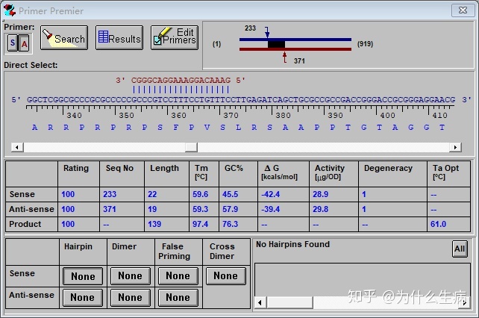Open Edit Primers
Image resolution: width=479 pixels, height=318 pixels.
[x=175, y=38]
